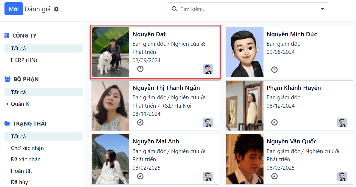Click the date 08/09/2024
Viewport: 356px width, 187px height.
coord(147,60)
